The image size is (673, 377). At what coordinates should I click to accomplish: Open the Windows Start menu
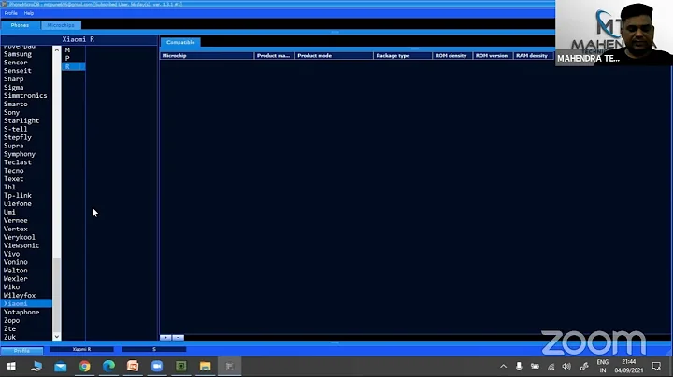tap(11, 367)
